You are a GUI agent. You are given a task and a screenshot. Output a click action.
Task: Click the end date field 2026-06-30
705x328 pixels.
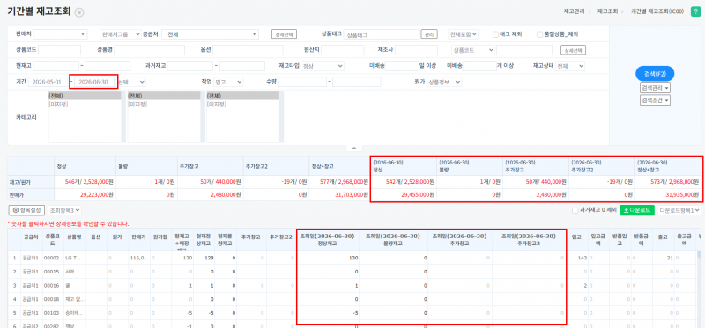[x=93, y=82]
